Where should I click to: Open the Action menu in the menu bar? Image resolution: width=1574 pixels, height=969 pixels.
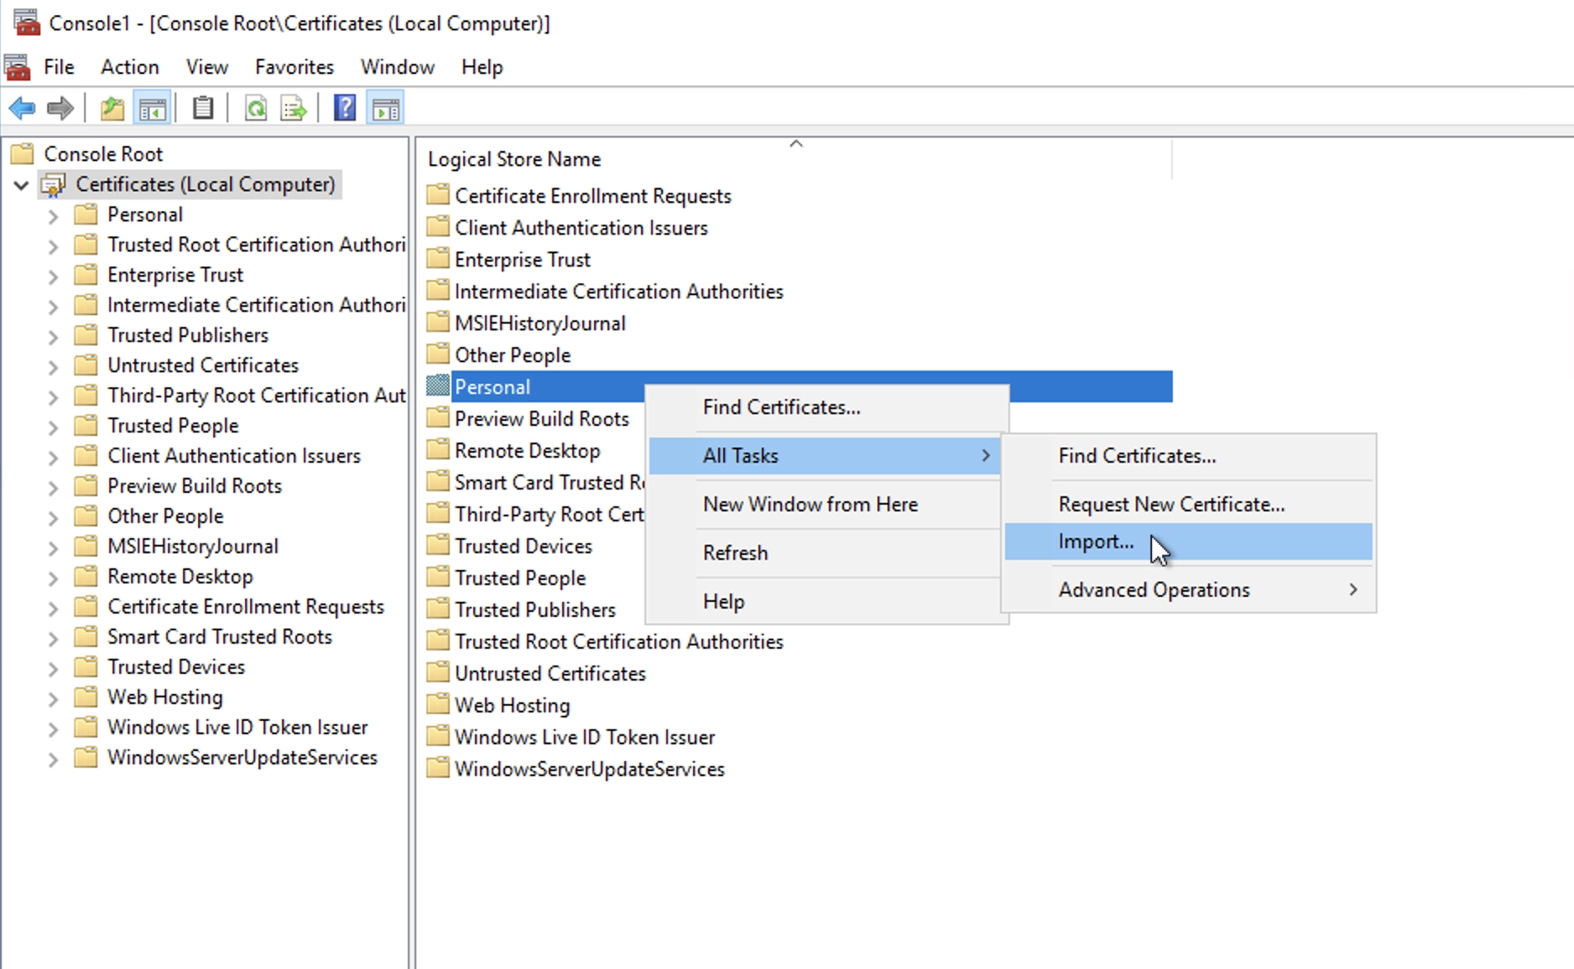click(129, 67)
